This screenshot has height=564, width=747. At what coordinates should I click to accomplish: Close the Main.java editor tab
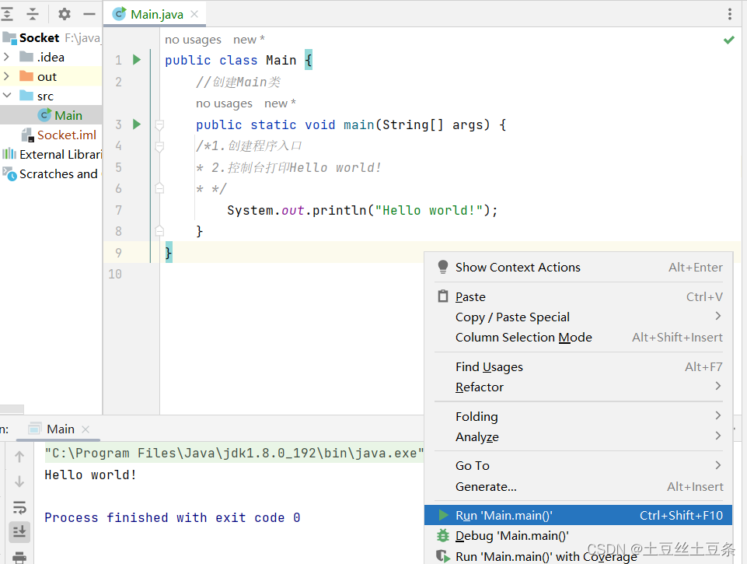click(194, 14)
